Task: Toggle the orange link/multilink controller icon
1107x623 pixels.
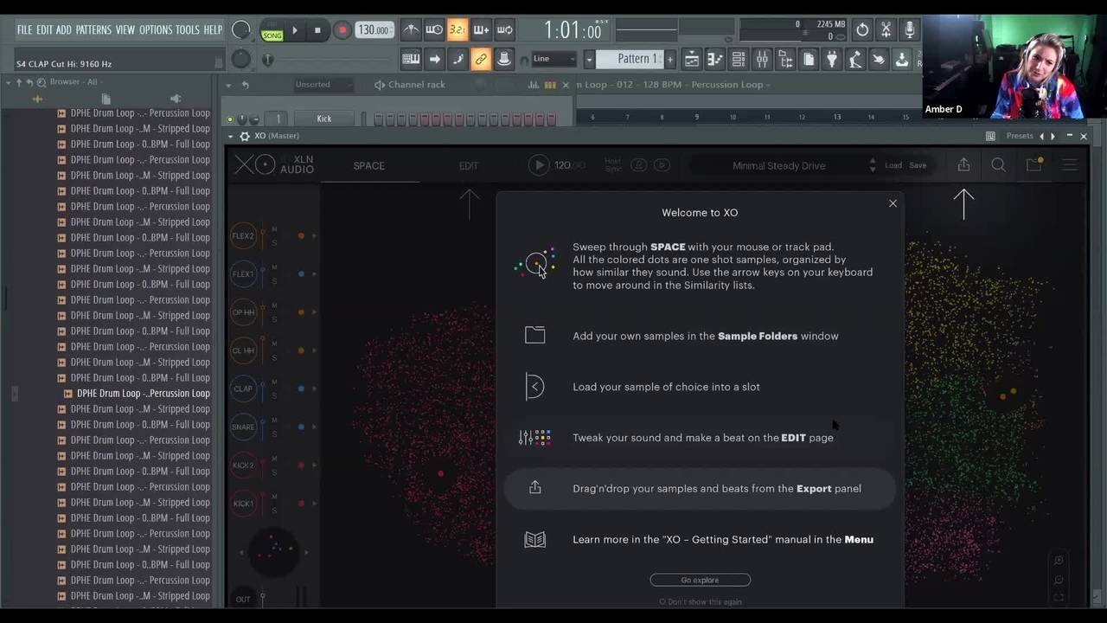Action: click(482, 59)
